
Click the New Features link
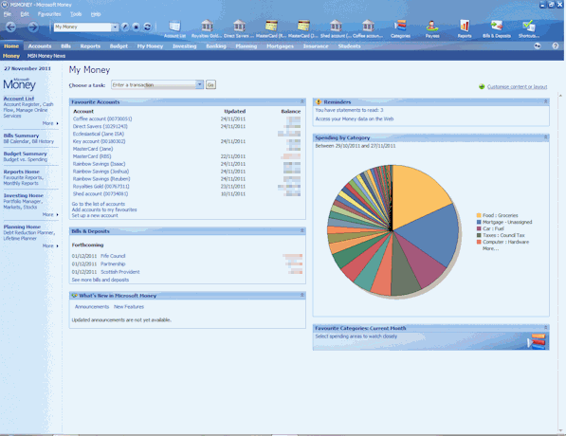[129, 307]
